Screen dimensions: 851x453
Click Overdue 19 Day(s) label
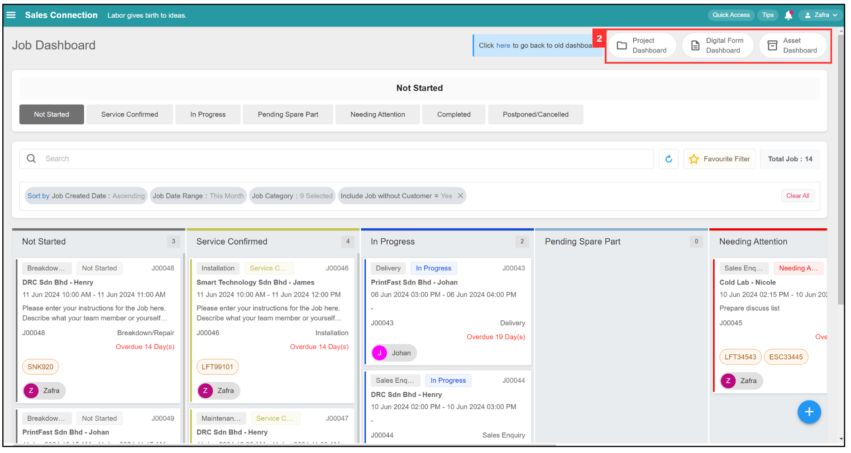coord(496,337)
